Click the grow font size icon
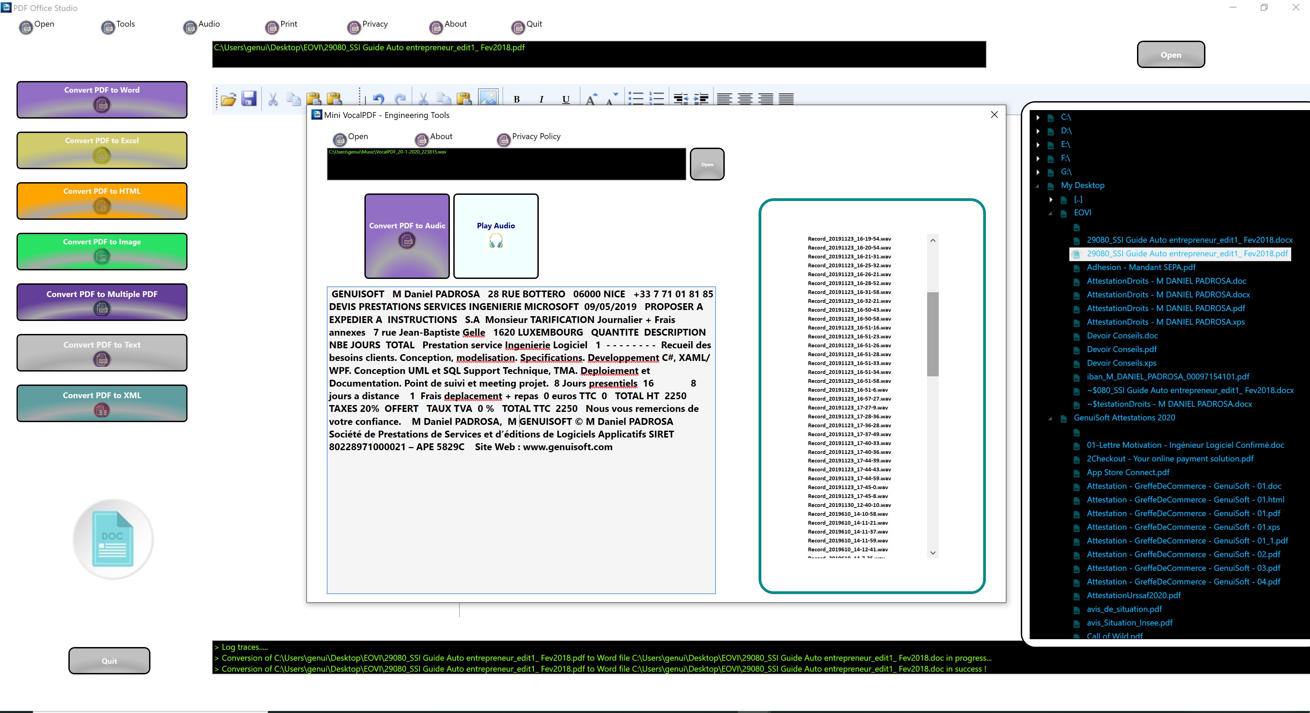The height and width of the screenshot is (713, 1310). [x=591, y=99]
